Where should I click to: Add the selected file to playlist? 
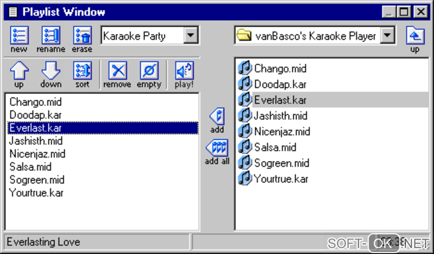(217, 116)
